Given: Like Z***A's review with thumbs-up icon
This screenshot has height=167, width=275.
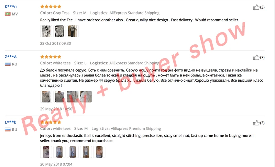Looking at the screenshot, I should [256, 58].
